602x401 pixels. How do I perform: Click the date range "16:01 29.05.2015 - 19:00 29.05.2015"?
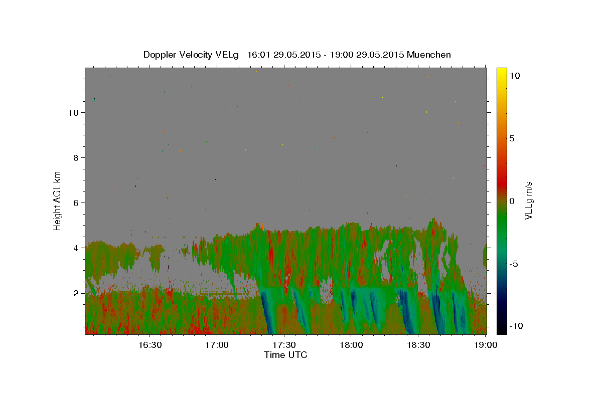[x=326, y=55]
